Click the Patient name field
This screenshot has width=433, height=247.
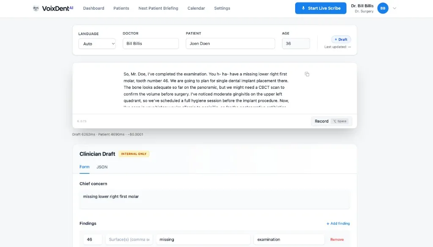(230, 44)
